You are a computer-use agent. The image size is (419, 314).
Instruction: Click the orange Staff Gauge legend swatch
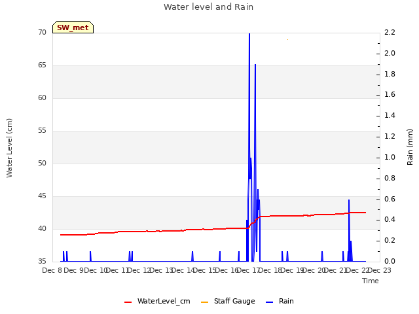(204, 302)
